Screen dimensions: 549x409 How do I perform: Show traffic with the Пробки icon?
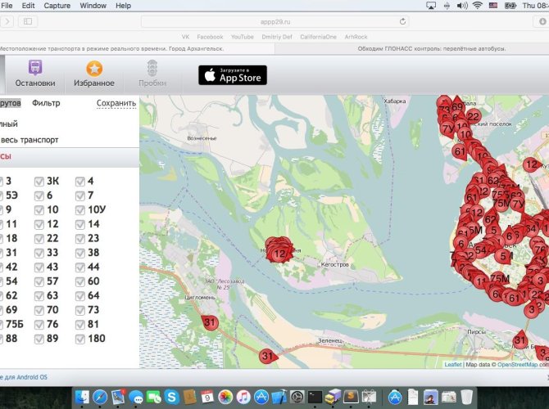coord(152,69)
